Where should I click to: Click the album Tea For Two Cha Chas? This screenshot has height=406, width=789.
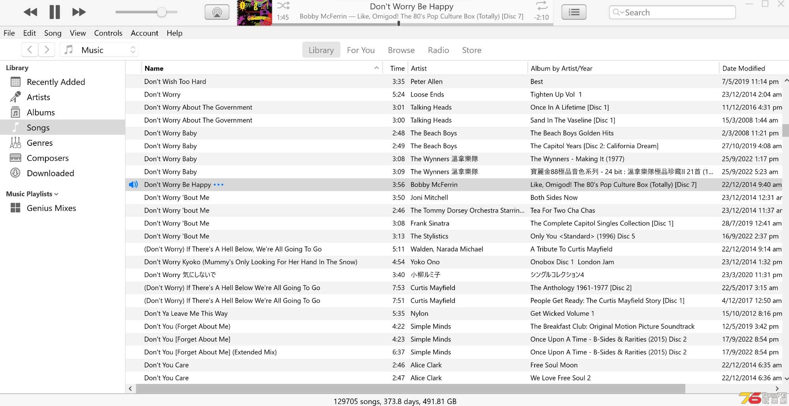(x=563, y=210)
